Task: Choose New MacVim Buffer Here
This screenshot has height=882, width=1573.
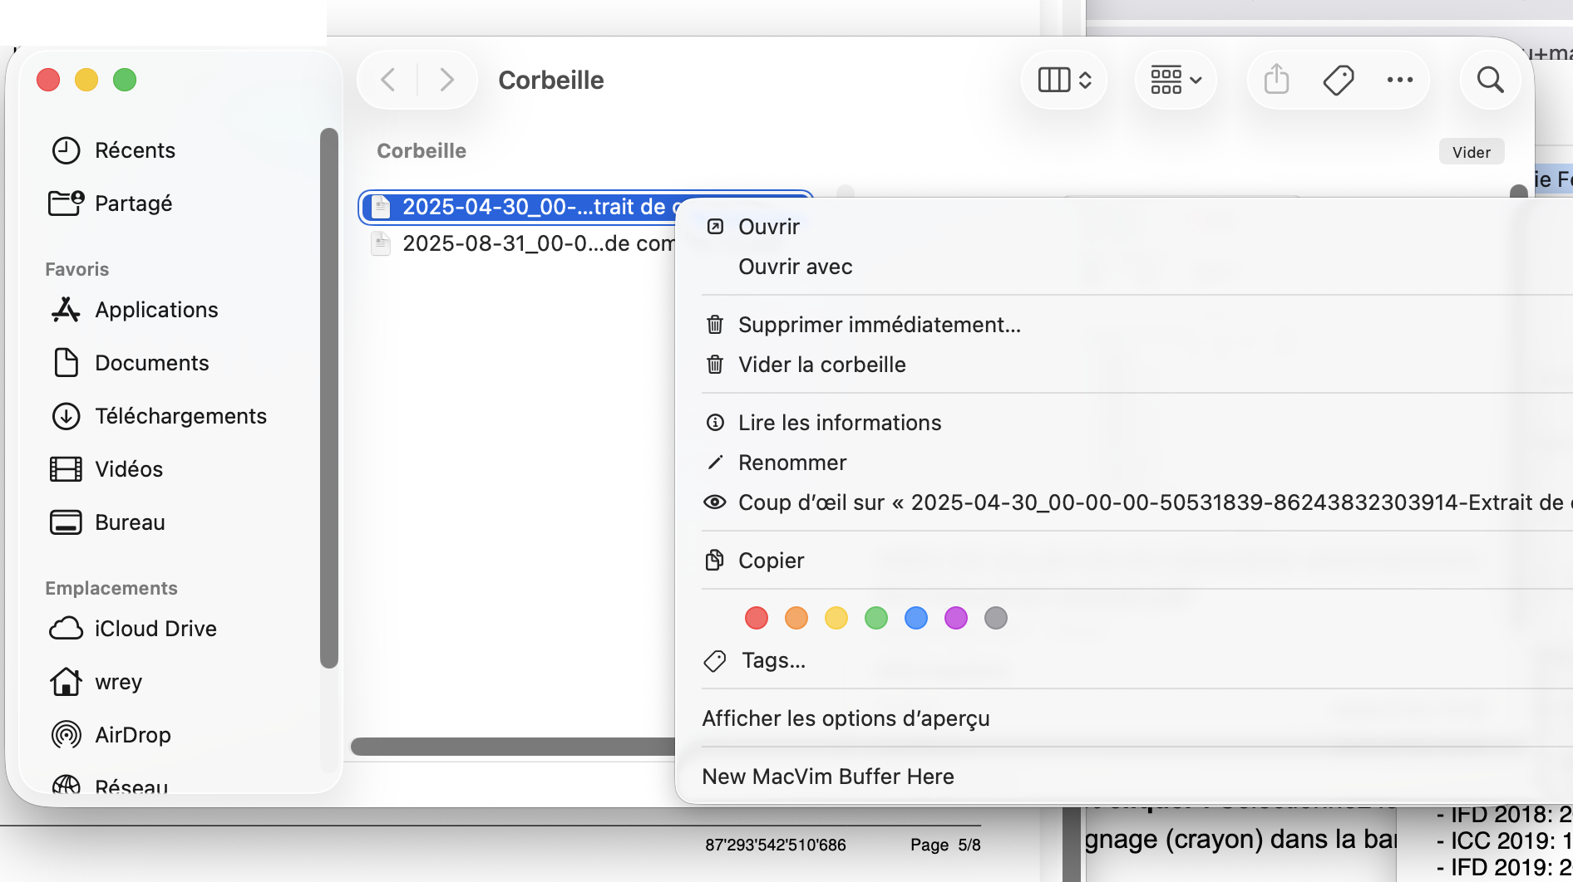Action: [x=827, y=777]
